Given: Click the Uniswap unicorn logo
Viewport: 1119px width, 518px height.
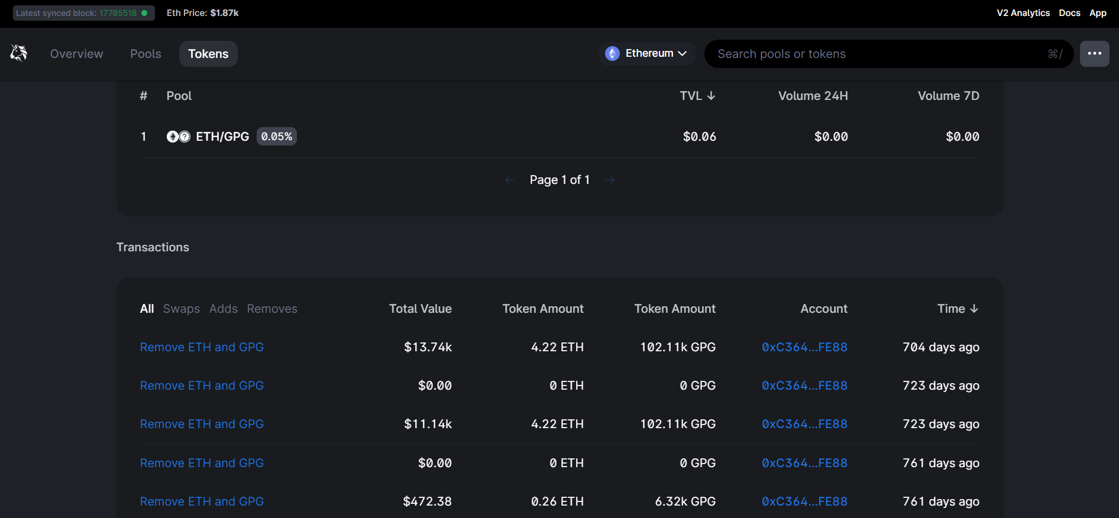Looking at the screenshot, I should click(x=19, y=53).
